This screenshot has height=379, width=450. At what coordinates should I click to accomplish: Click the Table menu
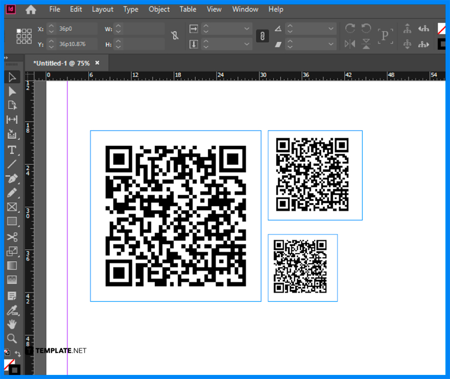188,9
